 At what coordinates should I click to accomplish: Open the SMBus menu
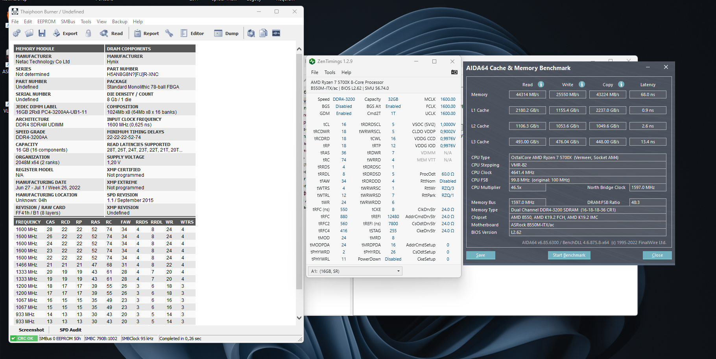(x=68, y=22)
